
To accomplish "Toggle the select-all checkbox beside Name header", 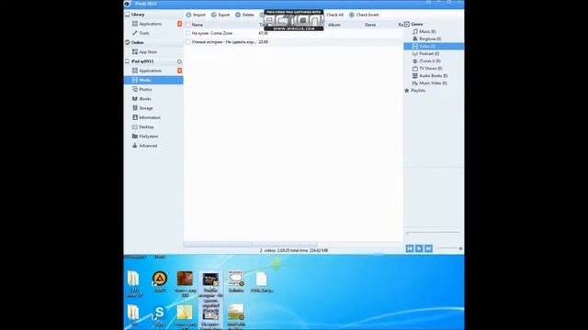I will point(187,25).
